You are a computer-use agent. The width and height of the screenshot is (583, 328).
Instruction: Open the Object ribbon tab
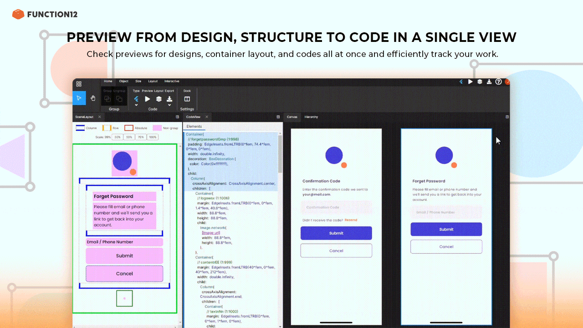[124, 81]
